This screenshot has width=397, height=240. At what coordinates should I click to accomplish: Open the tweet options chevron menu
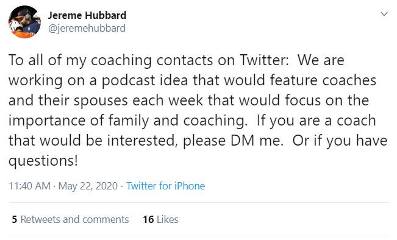[x=384, y=14]
